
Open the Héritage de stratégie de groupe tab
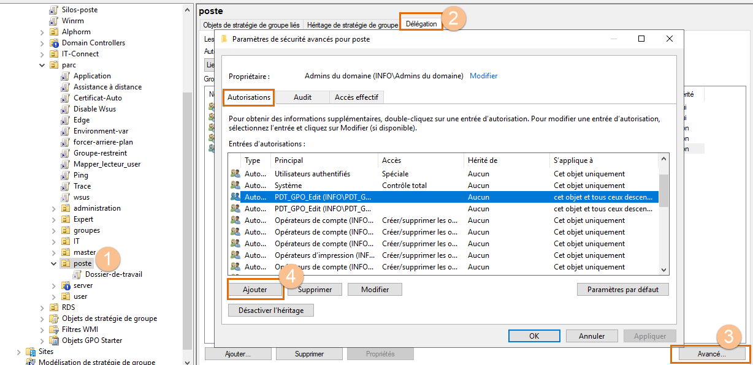click(x=352, y=25)
